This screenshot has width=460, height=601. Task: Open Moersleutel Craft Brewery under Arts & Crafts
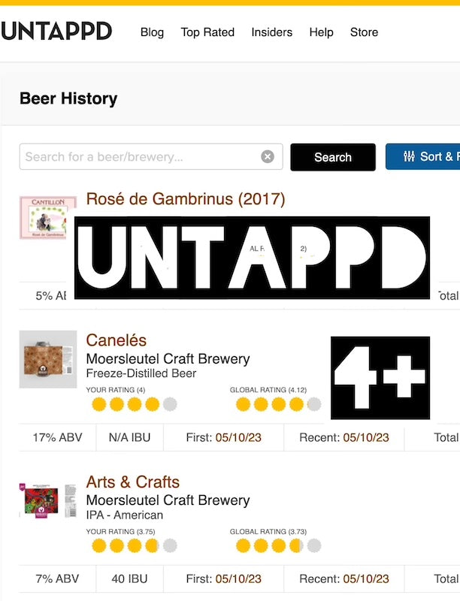pos(168,500)
